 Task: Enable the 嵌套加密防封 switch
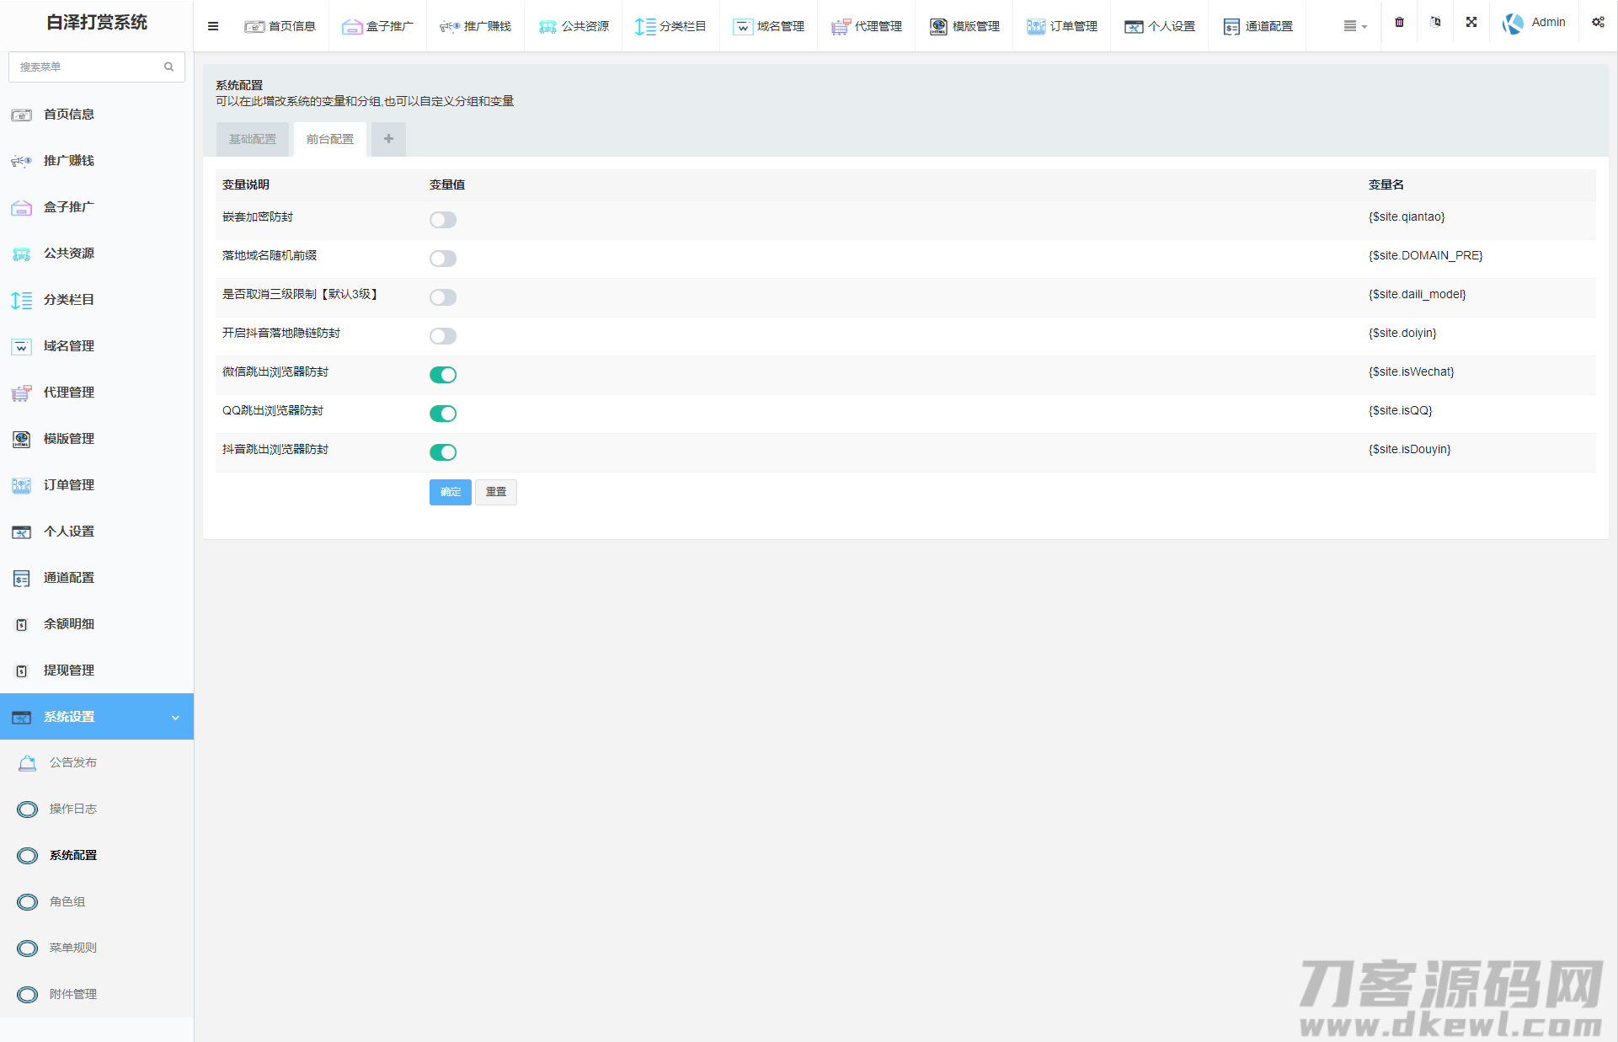[x=443, y=220]
